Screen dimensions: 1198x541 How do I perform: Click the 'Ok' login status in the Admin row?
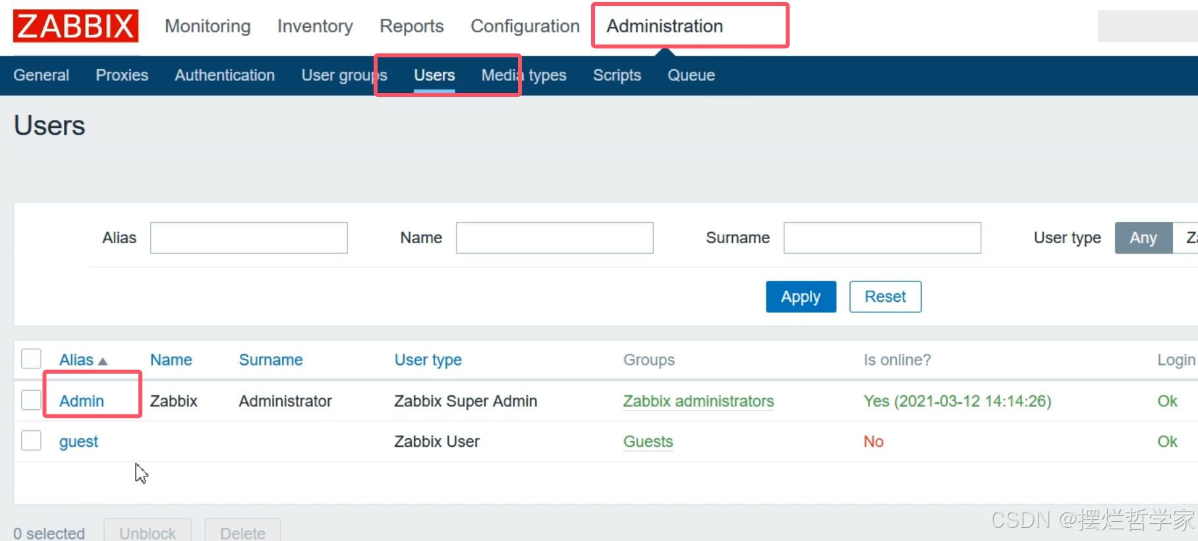(x=1167, y=401)
